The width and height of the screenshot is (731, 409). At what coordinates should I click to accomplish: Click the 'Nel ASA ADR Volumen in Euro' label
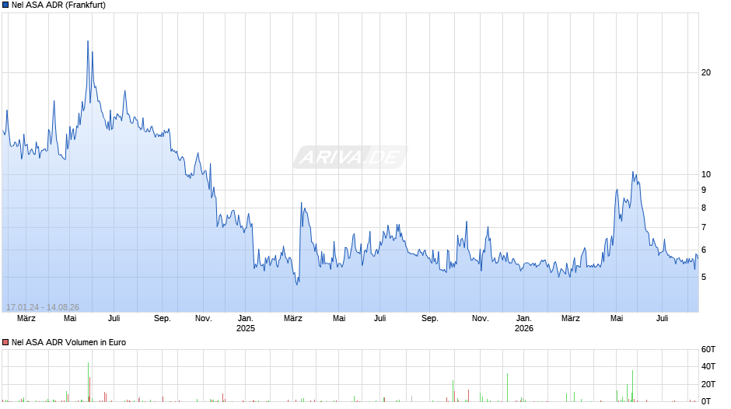68,342
